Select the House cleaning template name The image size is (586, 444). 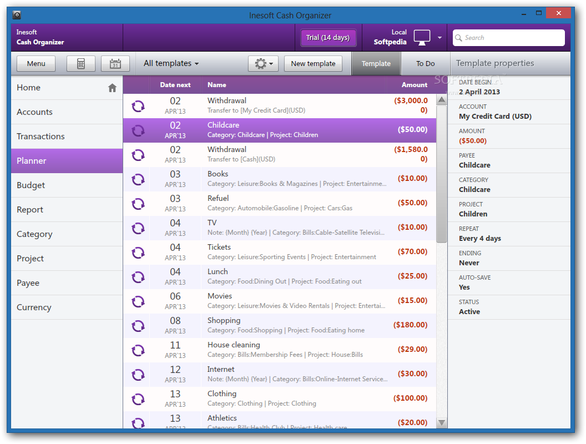point(234,345)
